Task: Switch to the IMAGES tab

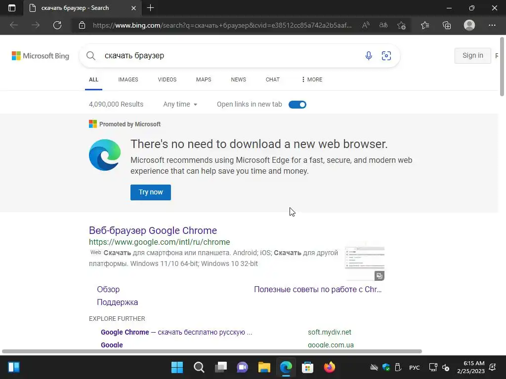Action: (x=128, y=79)
